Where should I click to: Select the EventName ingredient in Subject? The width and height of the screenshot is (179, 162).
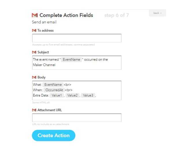click(x=71, y=59)
